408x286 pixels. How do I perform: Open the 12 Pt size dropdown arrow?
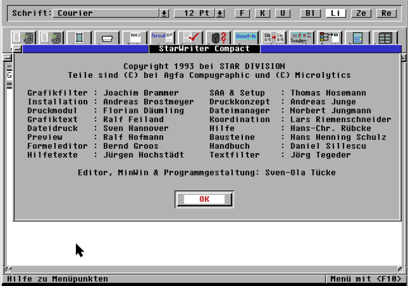[220, 13]
